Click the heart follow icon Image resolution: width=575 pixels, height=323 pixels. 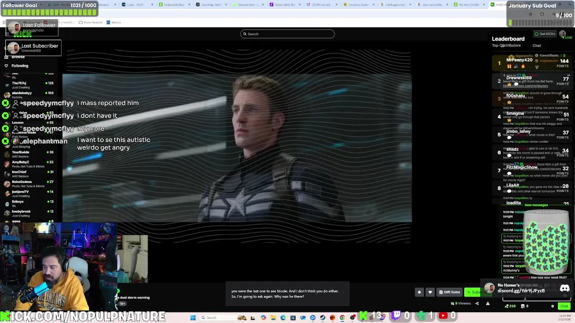click(430, 292)
